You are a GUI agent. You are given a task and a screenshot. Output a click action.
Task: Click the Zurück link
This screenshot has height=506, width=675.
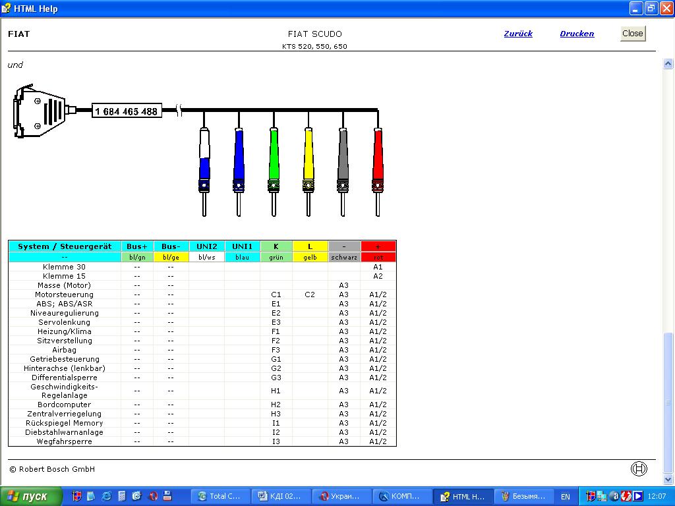(518, 34)
